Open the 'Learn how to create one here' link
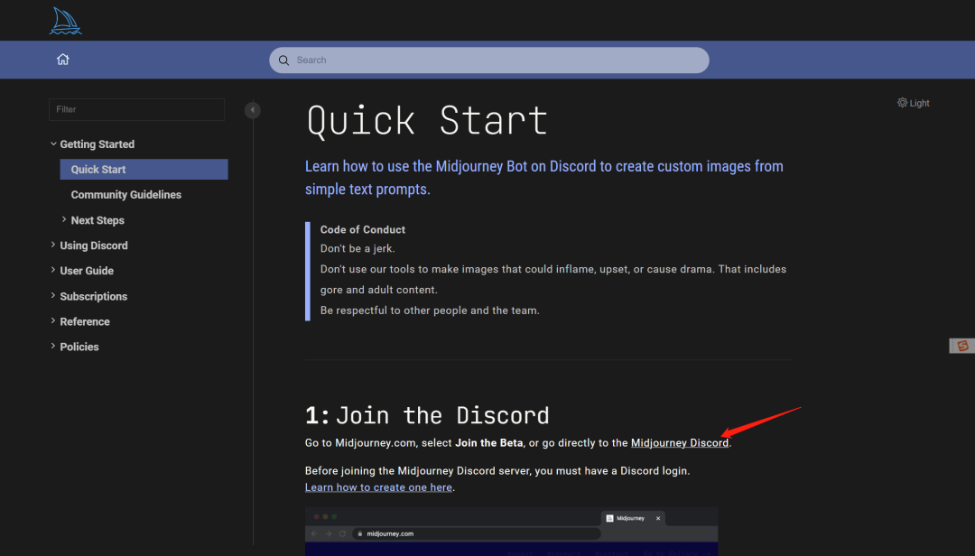This screenshot has height=556, width=975. coord(378,487)
